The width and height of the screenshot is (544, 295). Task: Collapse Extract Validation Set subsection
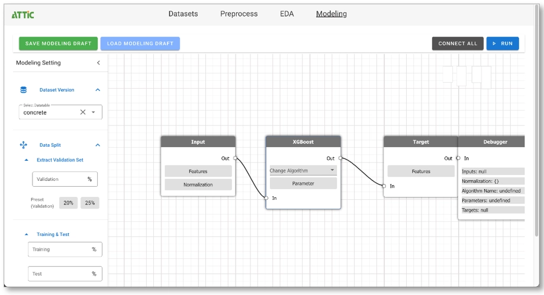click(27, 160)
